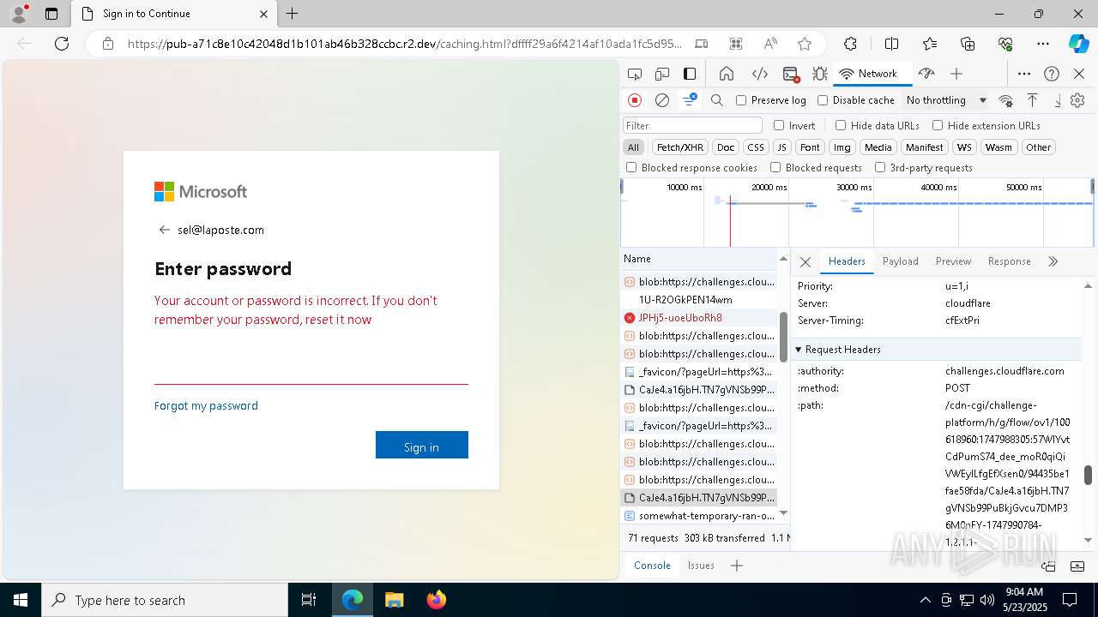This screenshot has height=617, width=1098.
Task: Click the password input field
Action: click(x=311, y=368)
